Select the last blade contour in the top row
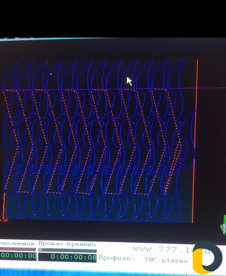This screenshot has height=276, width=226. [176, 88]
